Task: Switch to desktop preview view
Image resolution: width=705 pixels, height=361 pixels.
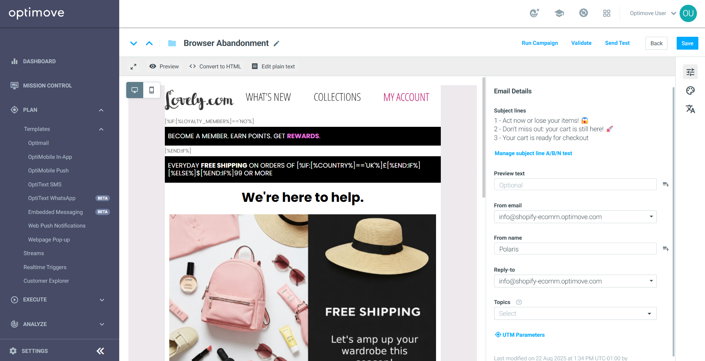Action: [x=135, y=90]
